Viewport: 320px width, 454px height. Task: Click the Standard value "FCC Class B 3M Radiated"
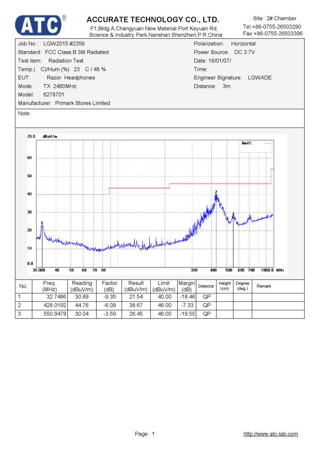pos(77,52)
